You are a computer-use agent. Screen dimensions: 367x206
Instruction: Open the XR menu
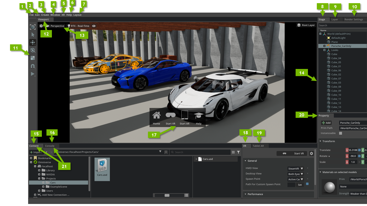click(63, 15)
